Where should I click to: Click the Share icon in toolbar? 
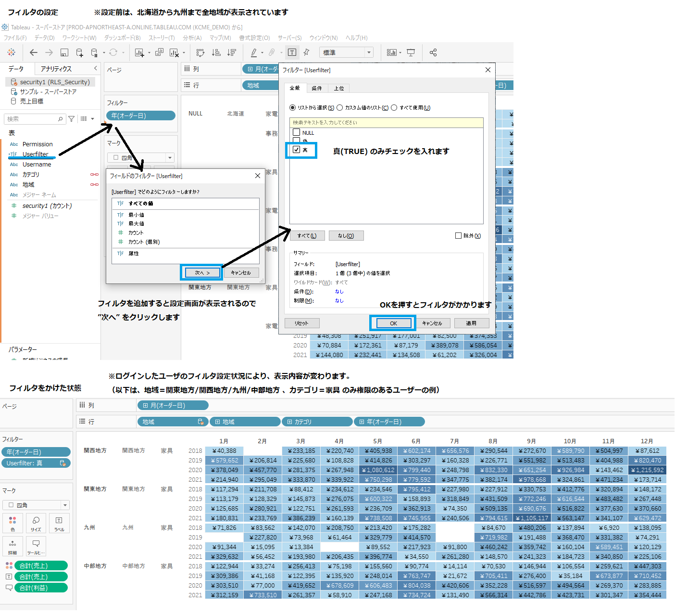pos(433,52)
